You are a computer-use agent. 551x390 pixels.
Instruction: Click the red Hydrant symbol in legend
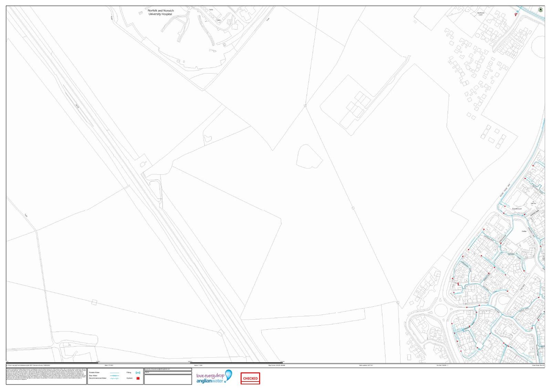(138, 378)
